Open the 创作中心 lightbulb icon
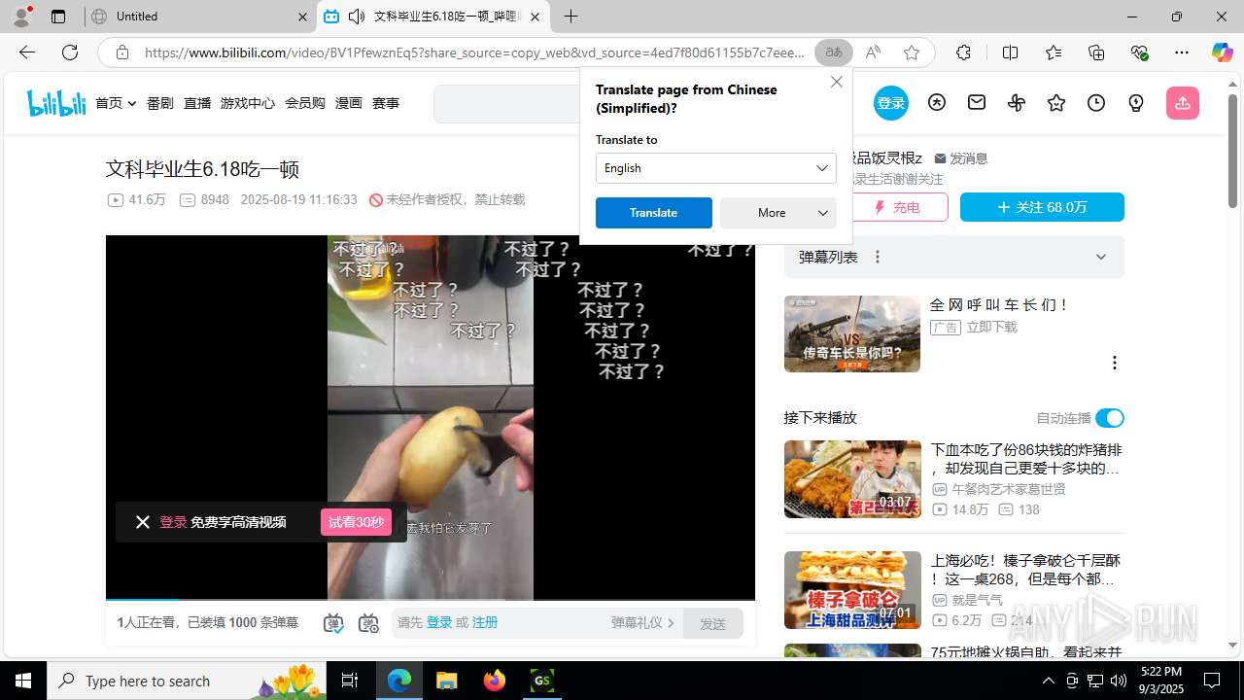 (x=1136, y=102)
